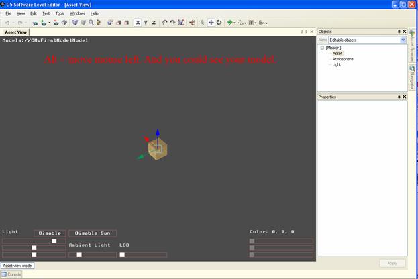418x279 pixels.
Task: Open the Navigator side panel
Action: [x=412, y=78]
